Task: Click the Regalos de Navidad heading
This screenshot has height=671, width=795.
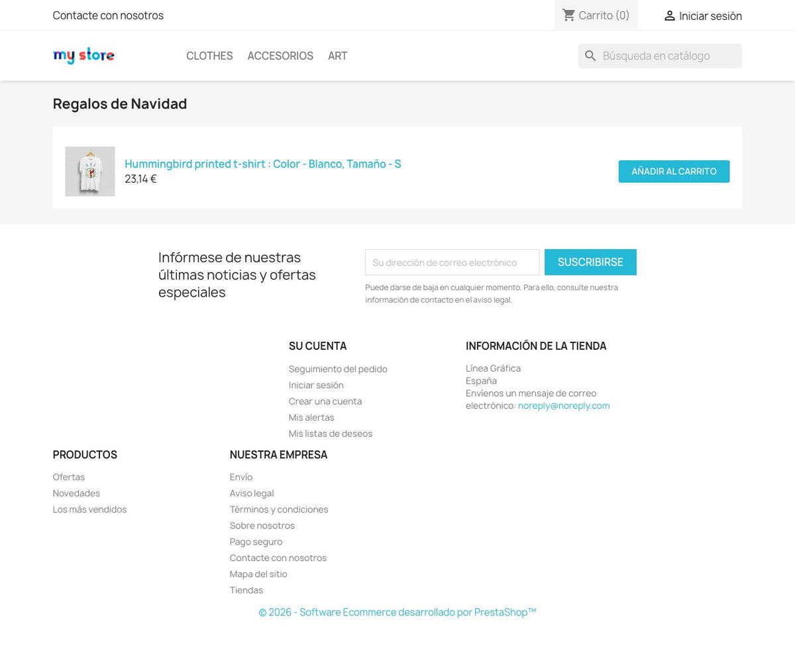Action: (x=120, y=104)
